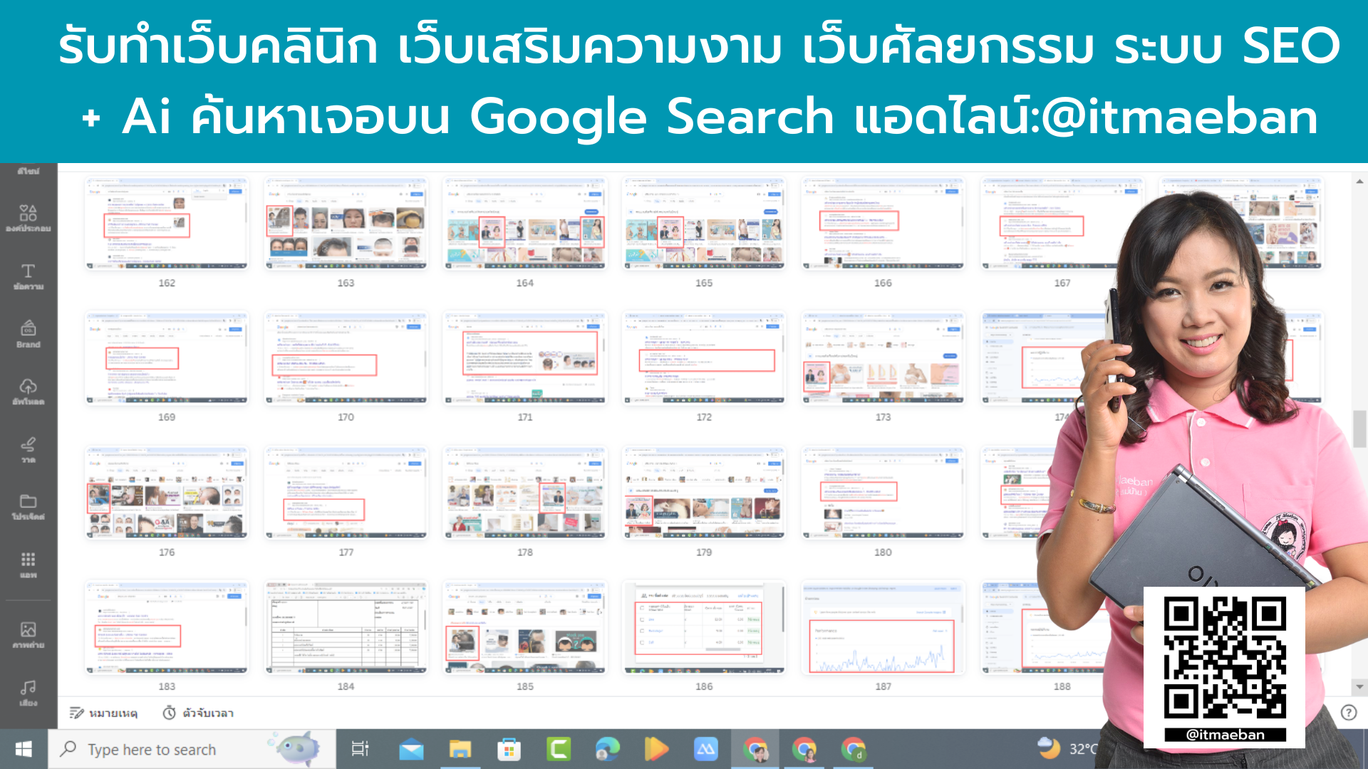Open Task View from the taskbar

(x=361, y=749)
